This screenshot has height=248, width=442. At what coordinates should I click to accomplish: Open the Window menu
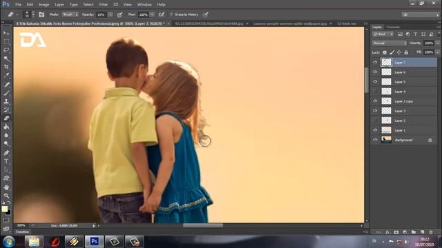(144, 5)
